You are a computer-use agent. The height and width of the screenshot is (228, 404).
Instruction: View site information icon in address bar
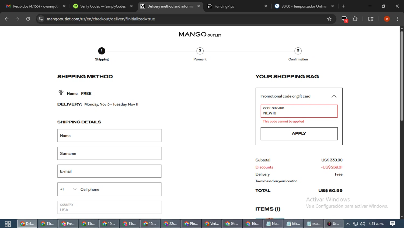[41, 19]
